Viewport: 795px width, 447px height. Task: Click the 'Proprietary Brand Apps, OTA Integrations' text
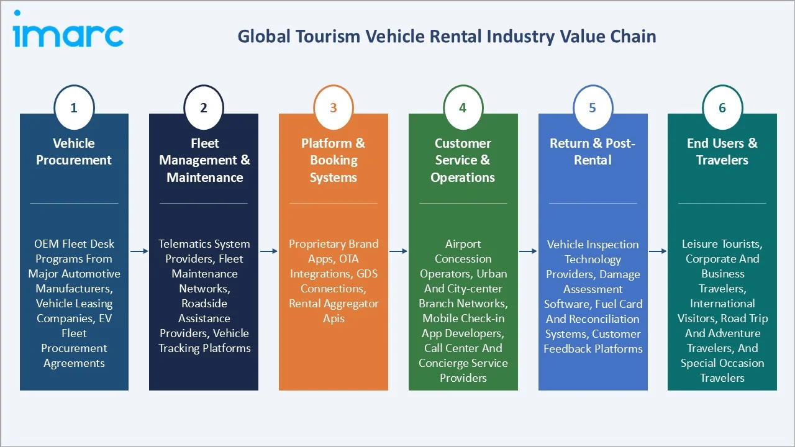point(334,281)
